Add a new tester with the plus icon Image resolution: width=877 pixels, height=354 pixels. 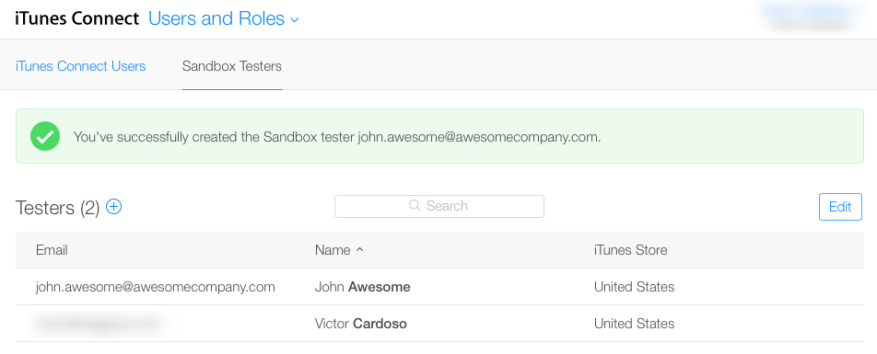(x=114, y=207)
